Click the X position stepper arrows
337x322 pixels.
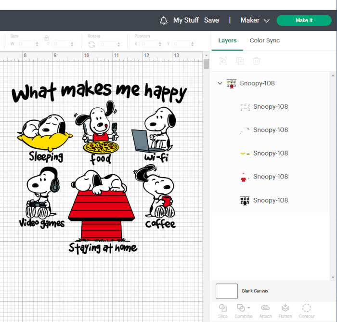point(160,44)
